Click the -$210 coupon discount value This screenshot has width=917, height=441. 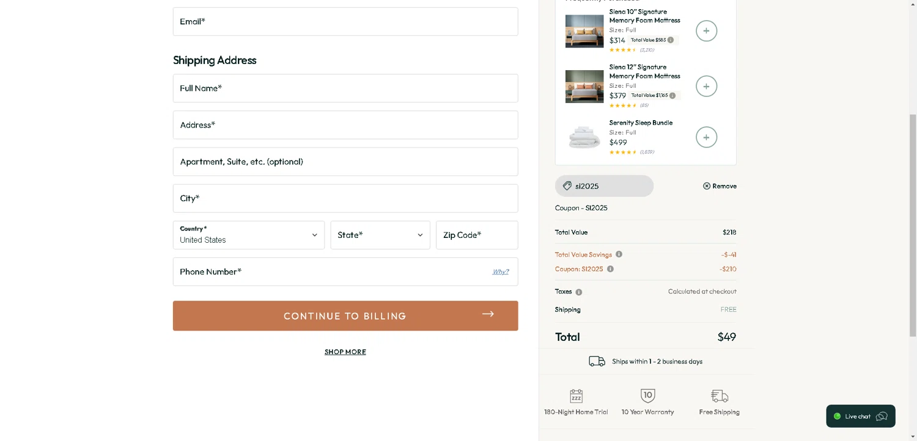728,269
